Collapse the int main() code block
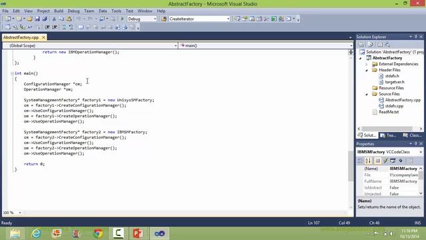The width and height of the screenshot is (426, 240). tap(12, 73)
